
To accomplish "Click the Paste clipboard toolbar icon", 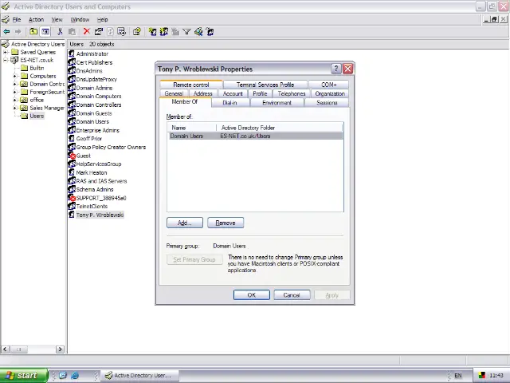I will [x=73, y=32].
